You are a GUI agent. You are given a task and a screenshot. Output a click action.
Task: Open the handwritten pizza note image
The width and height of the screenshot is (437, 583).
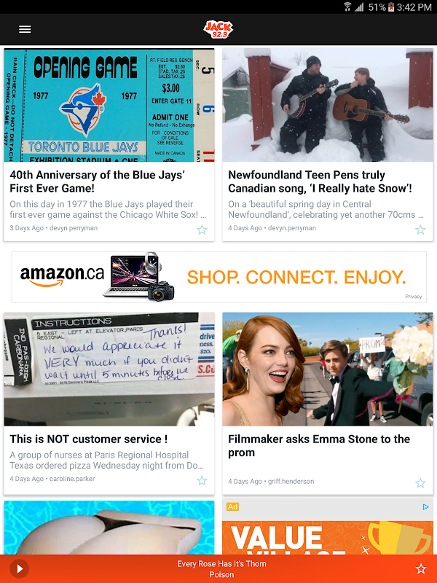(109, 369)
